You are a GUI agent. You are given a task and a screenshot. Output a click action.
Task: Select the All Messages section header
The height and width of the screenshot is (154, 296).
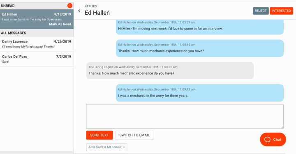pyautogui.click(x=37, y=33)
